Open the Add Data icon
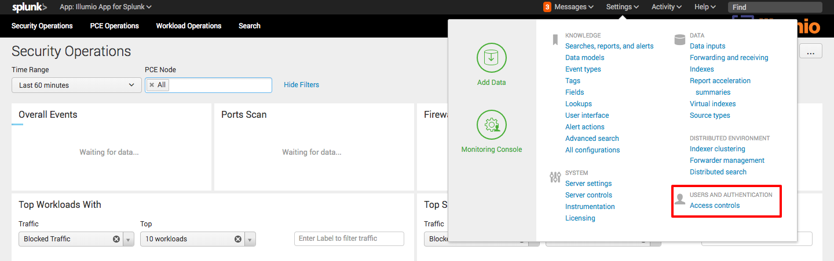 (491, 58)
